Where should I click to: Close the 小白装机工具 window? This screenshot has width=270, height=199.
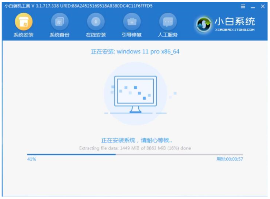(x=263, y=7)
